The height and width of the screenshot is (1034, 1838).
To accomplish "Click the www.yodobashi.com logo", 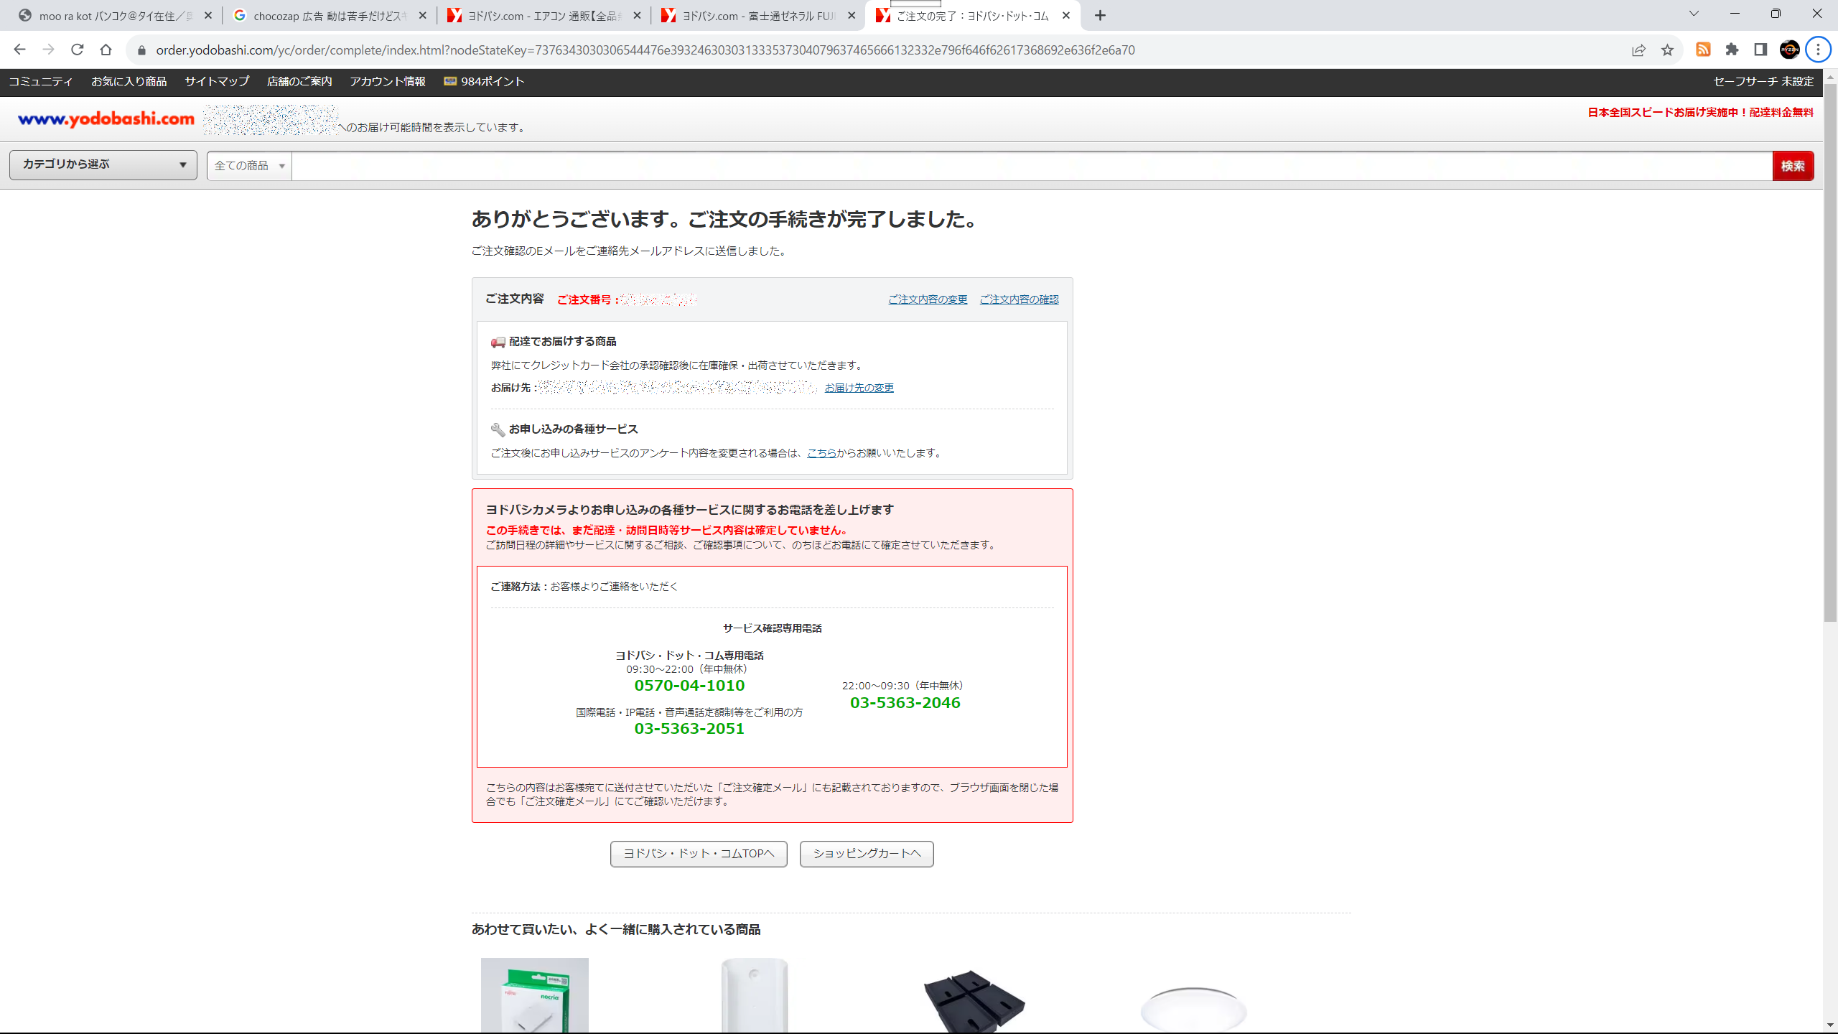I will tap(106, 118).
